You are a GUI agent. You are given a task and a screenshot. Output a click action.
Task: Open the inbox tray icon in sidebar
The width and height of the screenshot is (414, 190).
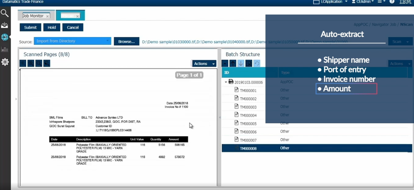[5, 25]
